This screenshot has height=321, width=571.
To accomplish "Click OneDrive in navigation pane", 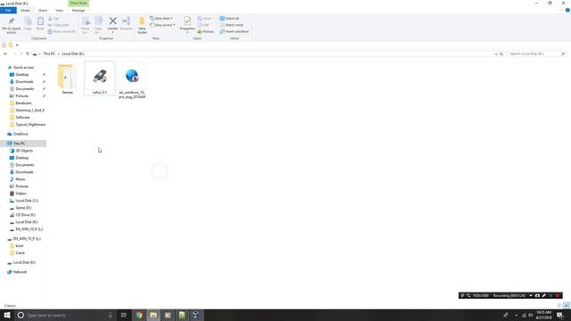I will click(x=21, y=134).
